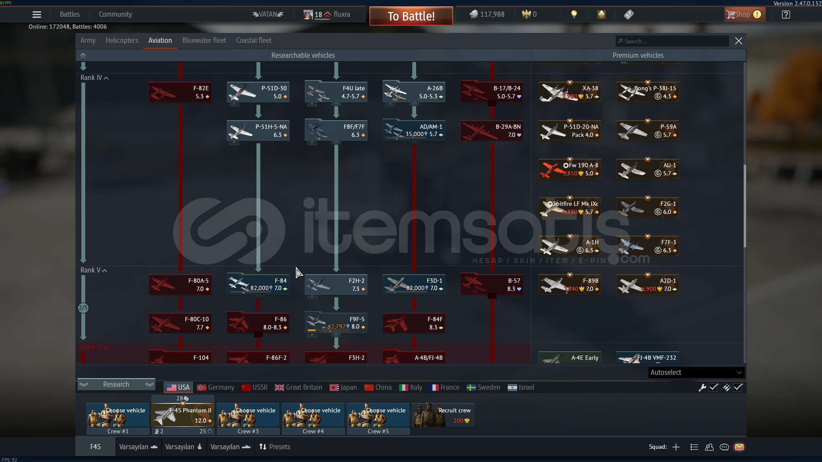Click the research tree vertical scrollbar

click(x=745, y=205)
